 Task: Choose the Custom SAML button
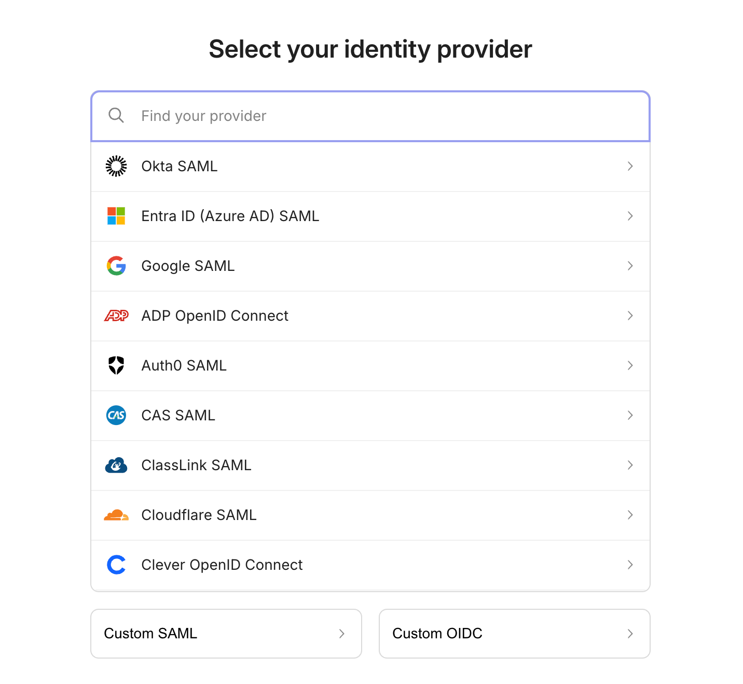pos(226,634)
